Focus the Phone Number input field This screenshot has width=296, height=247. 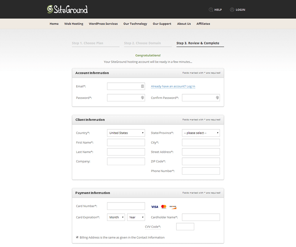[201, 171]
